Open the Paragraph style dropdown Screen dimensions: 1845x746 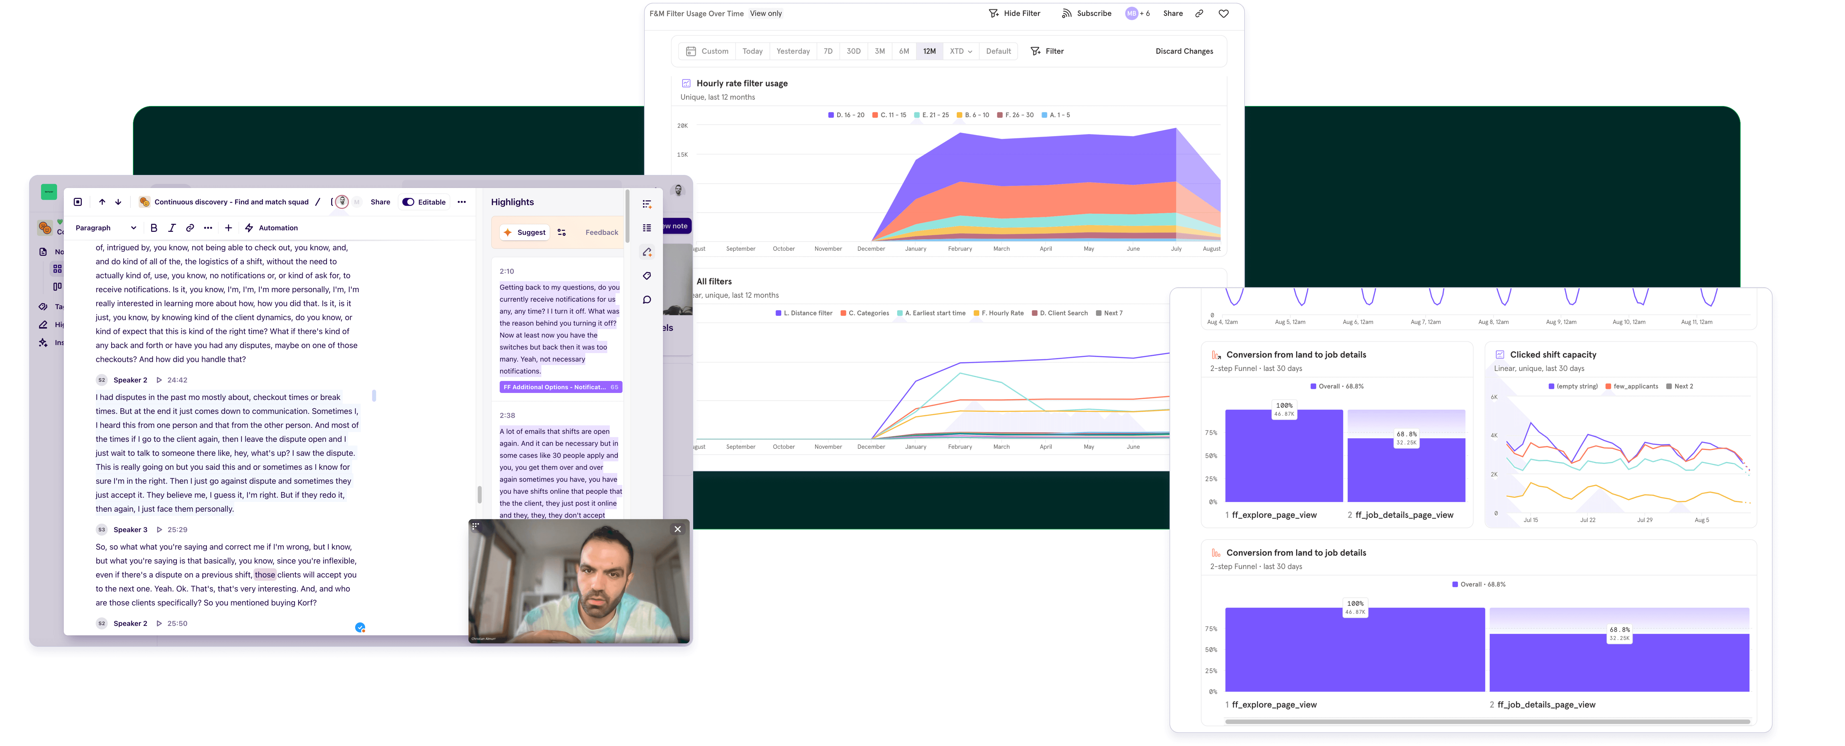tap(105, 228)
